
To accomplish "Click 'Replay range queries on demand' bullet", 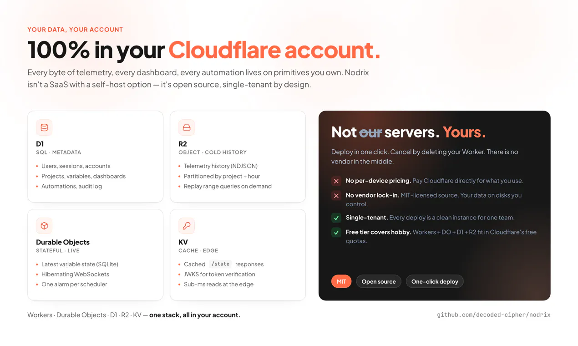I will (228, 186).
